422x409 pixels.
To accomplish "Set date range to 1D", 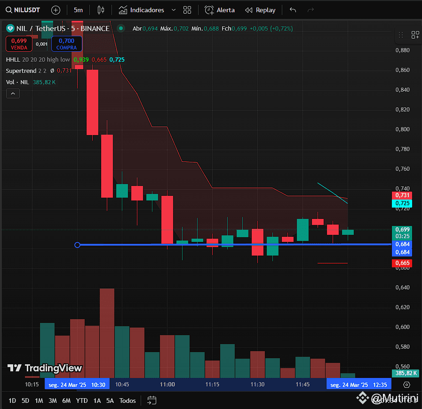I will pos(12,401).
